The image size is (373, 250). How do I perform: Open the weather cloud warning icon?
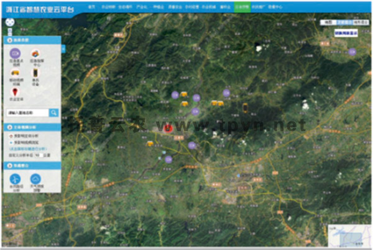pos(37,178)
